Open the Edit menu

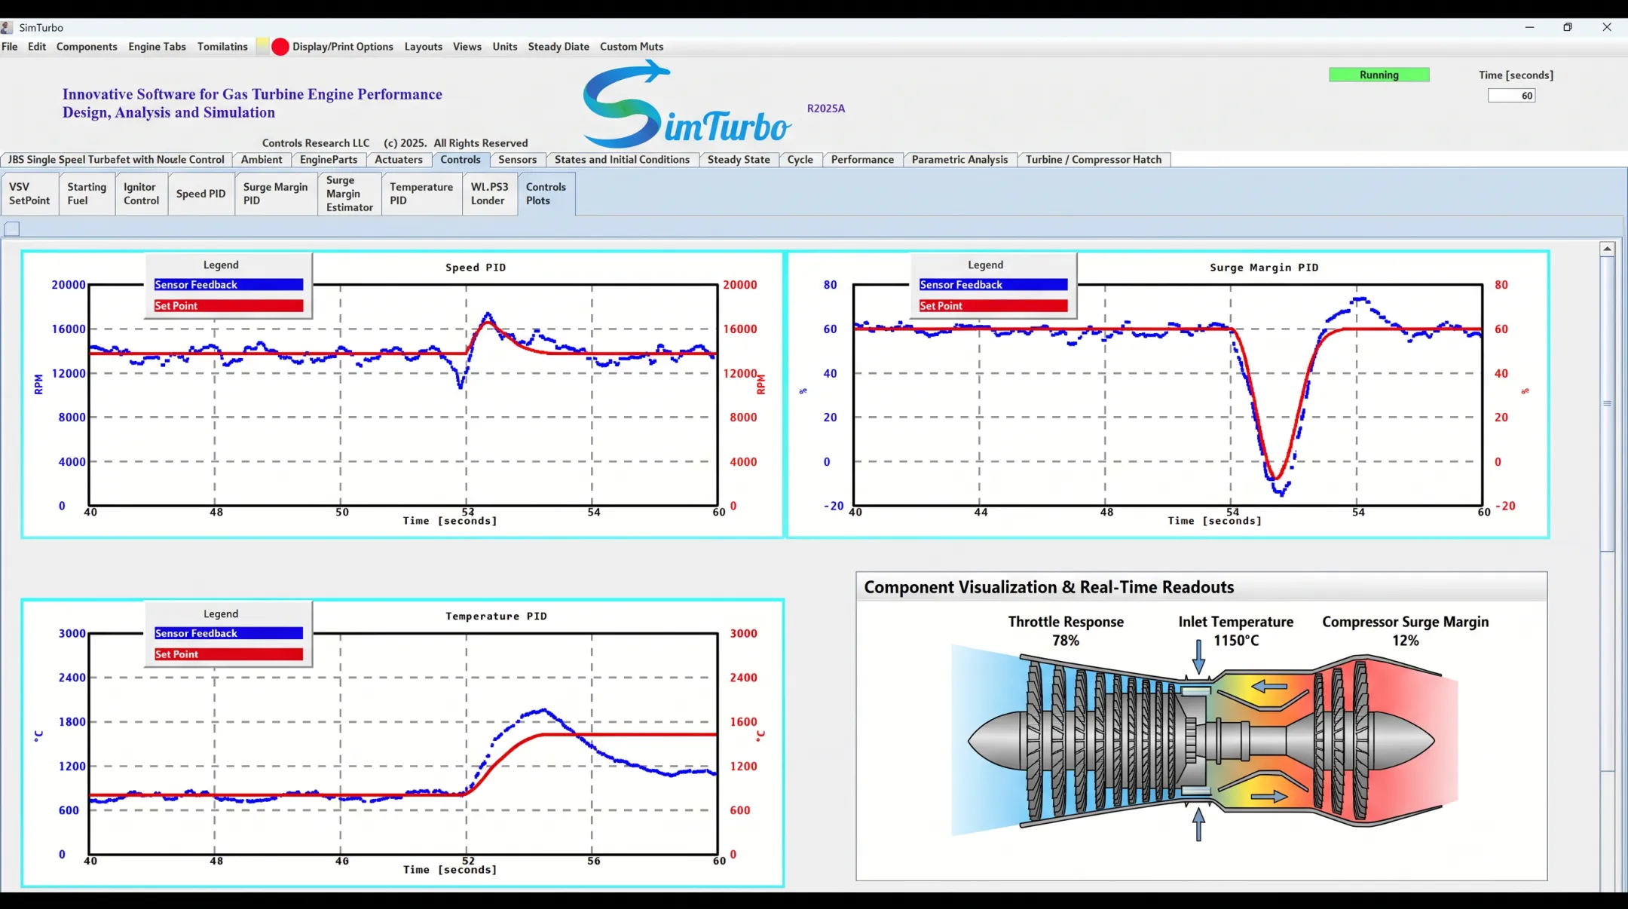pyautogui.click(x=37, y=47)
